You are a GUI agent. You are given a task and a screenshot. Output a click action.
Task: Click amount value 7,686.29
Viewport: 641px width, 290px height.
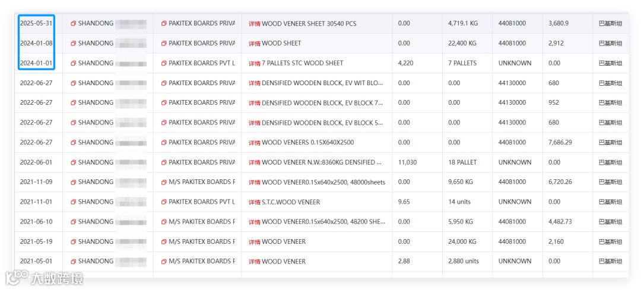(x=560, y=143)
